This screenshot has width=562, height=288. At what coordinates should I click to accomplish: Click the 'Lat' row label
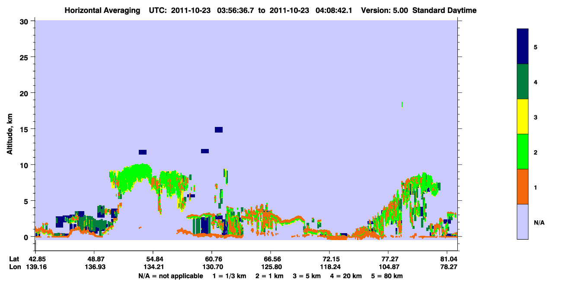(x=14, y=259)
